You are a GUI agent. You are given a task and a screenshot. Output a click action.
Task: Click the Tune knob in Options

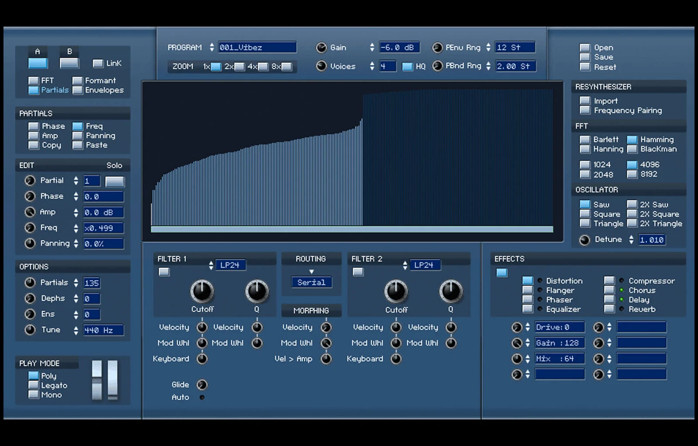click(30, 329)
